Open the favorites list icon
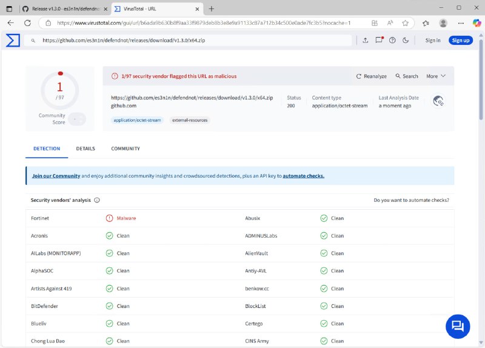Image resolution: width=485 pixels, height=348 pixels. pos(426,23)
